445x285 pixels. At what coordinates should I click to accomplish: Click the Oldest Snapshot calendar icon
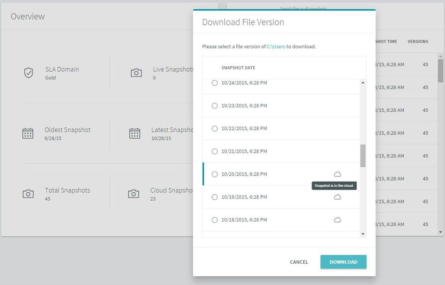(28, 133)
